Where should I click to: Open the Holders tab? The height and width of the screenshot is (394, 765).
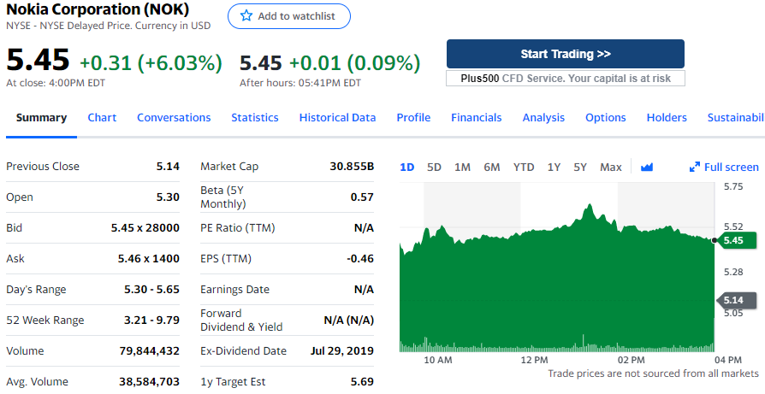pyautogui.click(x=667, y=117)
